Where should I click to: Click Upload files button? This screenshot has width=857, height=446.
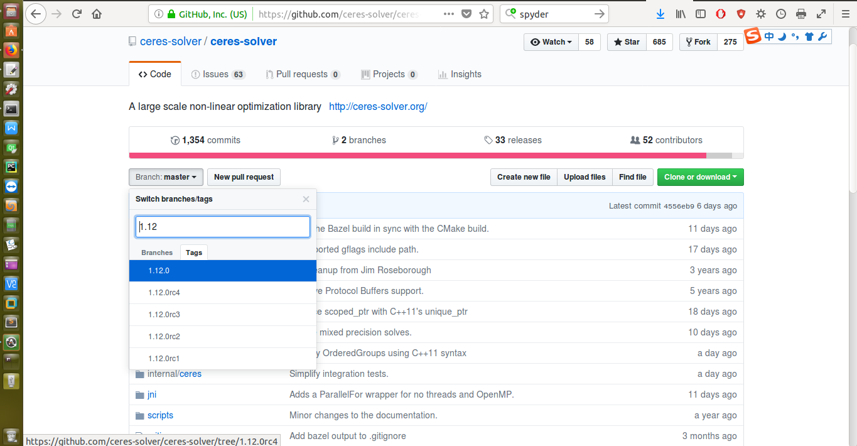point(585,177)
